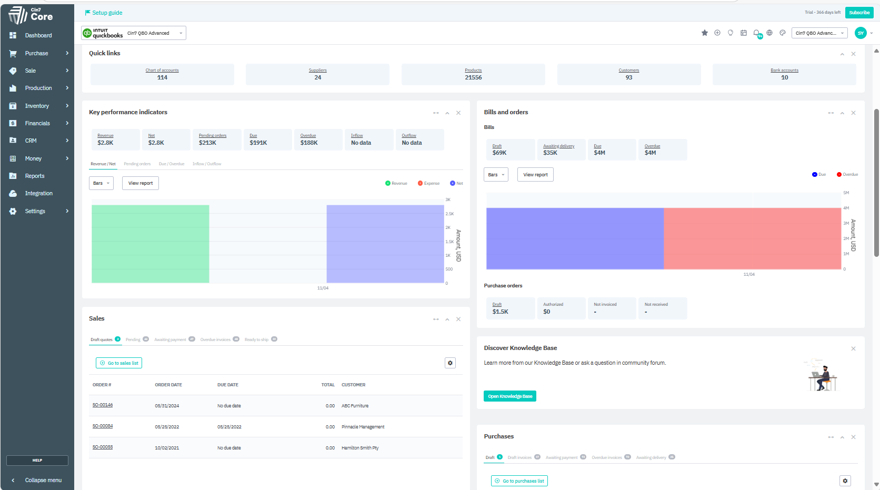The image size is (880, 490).
Task: Click the page vertical scrollbar thumb
Action: (876, 183)
